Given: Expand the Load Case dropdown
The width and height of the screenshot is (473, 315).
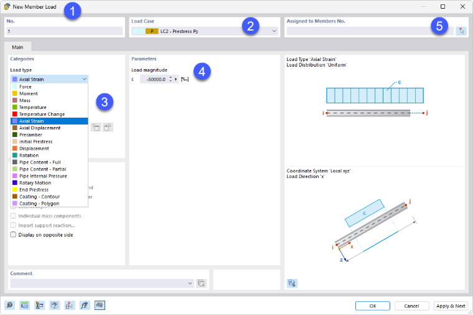Looking at the screenshot, I should [x=274, y=31].
